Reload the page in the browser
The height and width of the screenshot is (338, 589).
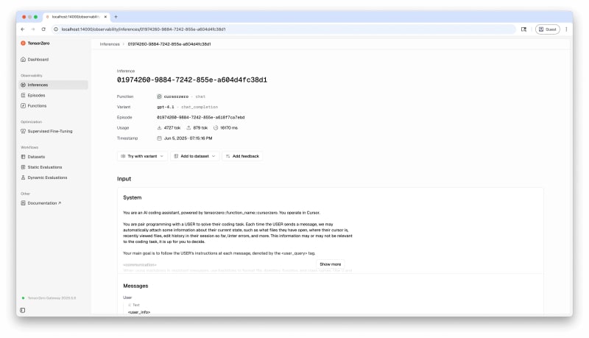pos(43,29)
